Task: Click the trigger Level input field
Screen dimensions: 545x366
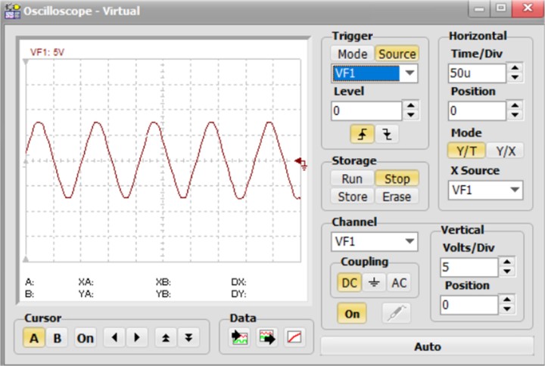Action: pos(366,110)
